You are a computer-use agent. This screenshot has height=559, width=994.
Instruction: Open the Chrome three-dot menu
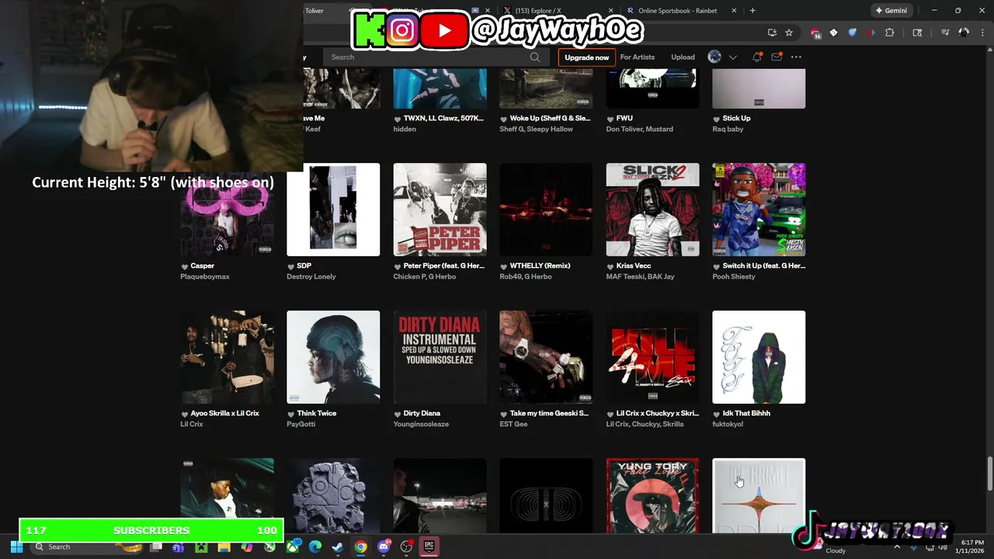982,33
